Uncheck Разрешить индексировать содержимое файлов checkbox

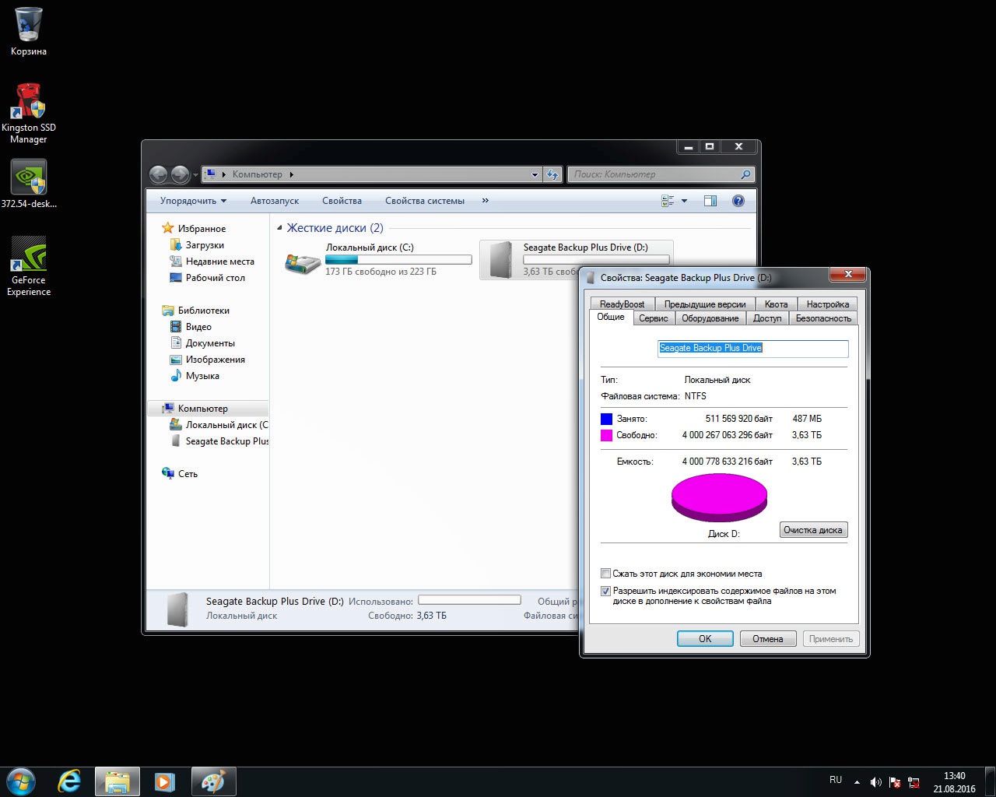[x=605, y=591]
